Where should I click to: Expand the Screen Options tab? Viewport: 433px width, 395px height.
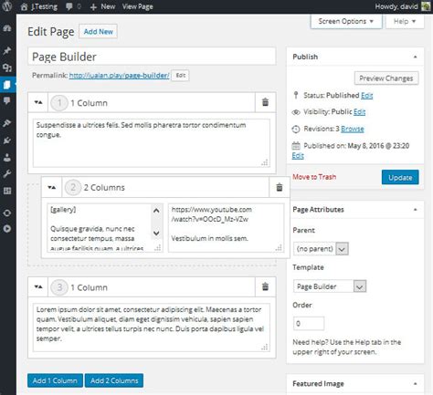(x=346, y=21)
